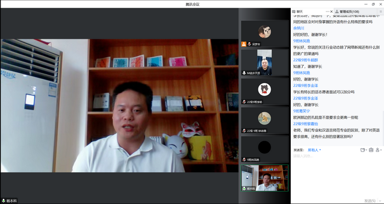Open the chat panel more options (…)

[327, 11]
